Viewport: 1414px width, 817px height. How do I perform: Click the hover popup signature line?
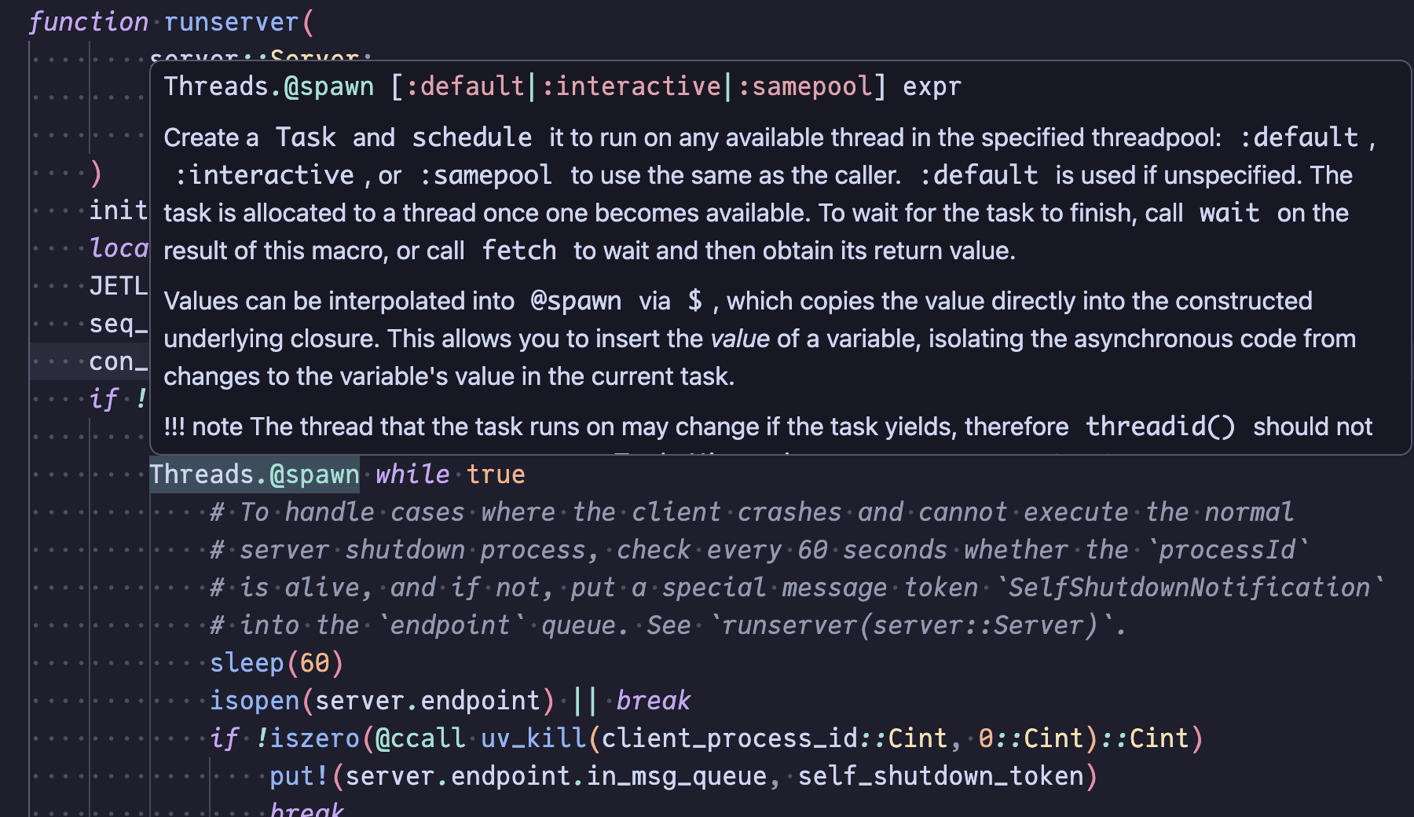coord(562,86)
